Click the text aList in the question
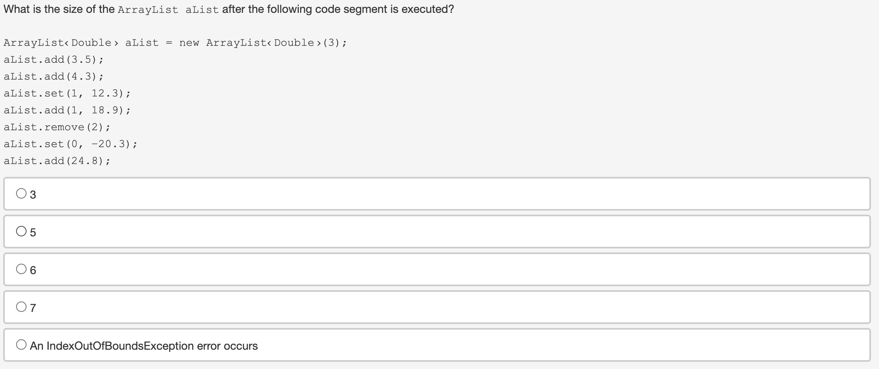The image size is (879, 369). point(201,9)
